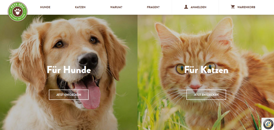Image resolution: width=274 pixels, height=130 pixels.
Task: Open the Katzen menu item
Action: click(x=80, y=7)
